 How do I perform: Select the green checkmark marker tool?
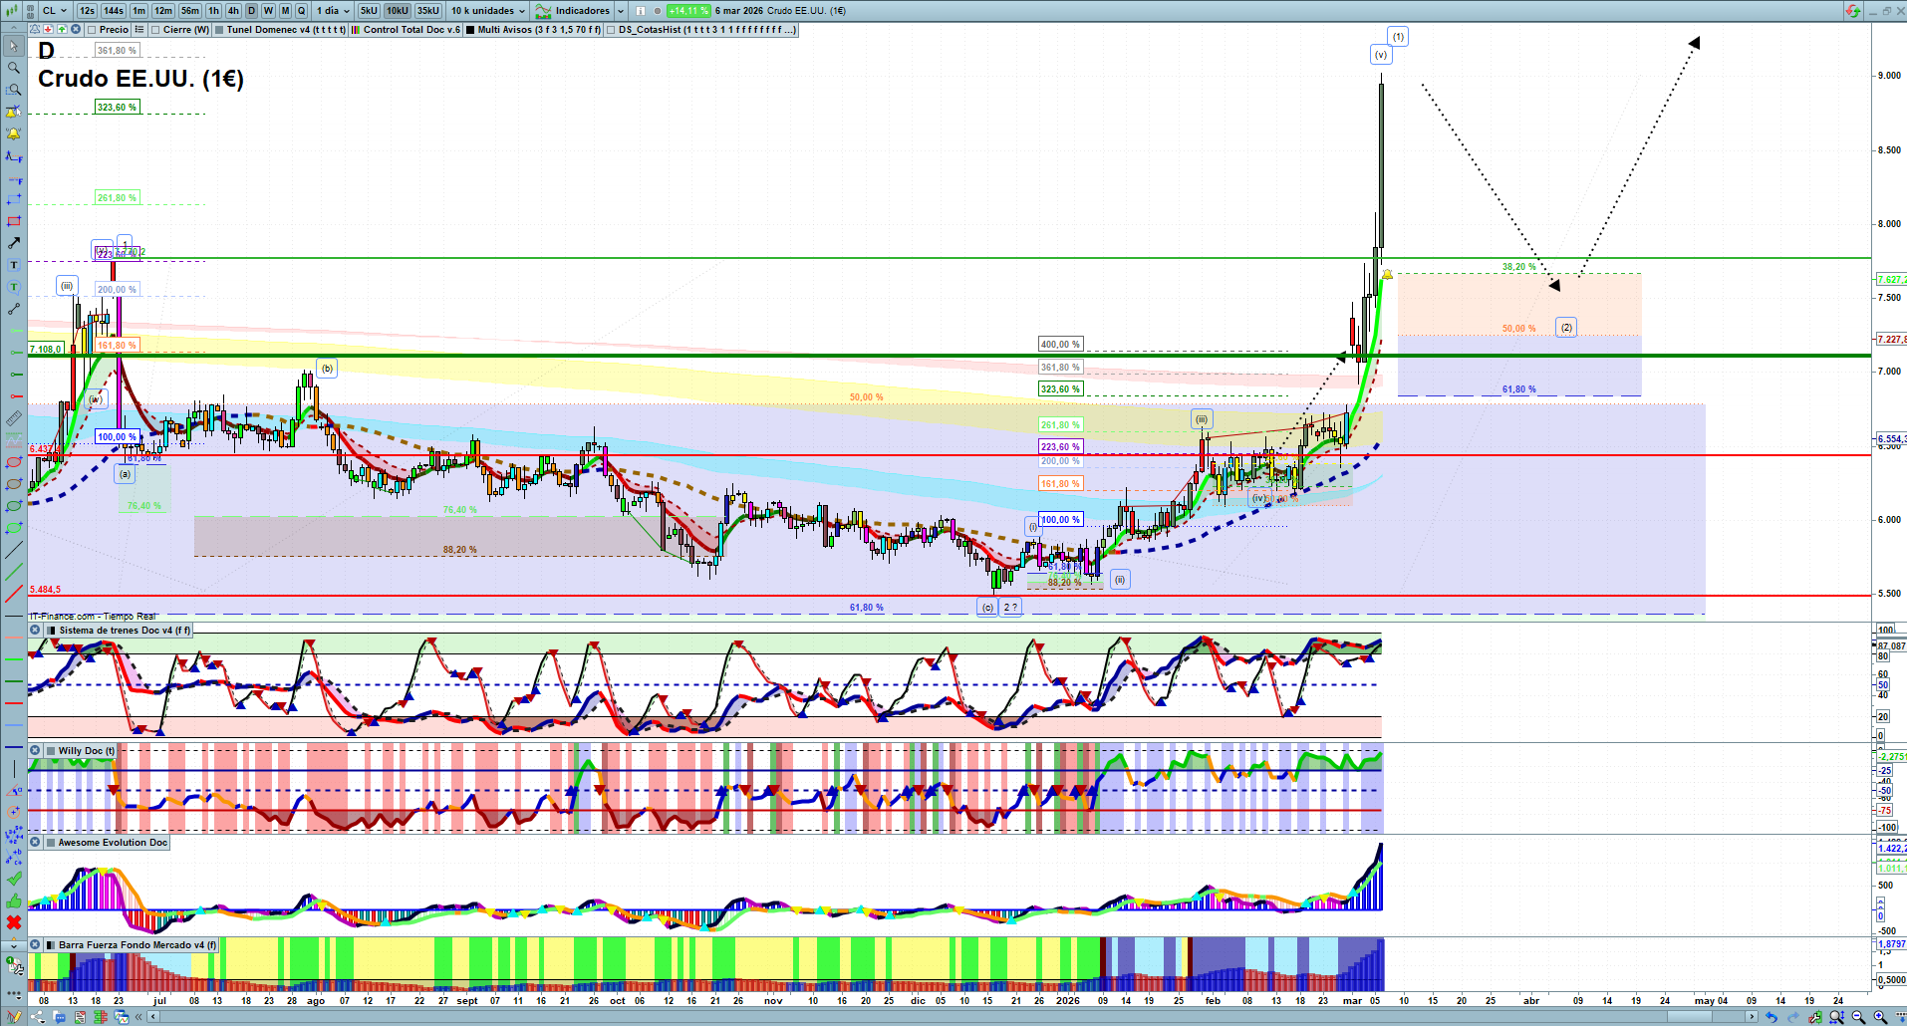point(14,879)
